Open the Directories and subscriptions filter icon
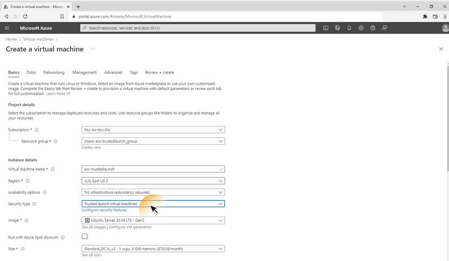Viewport: 449px width, 261px height. coord(338,28)
